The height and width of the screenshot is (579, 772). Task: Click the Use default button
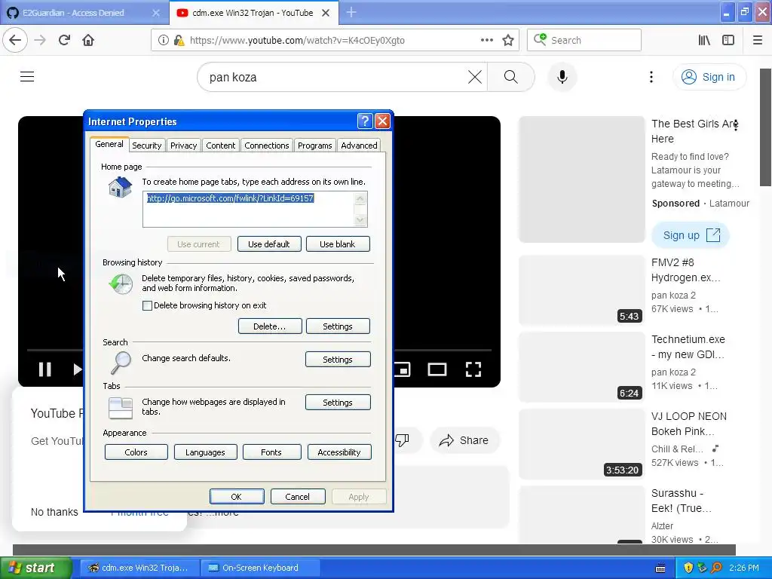pos(269,244)
